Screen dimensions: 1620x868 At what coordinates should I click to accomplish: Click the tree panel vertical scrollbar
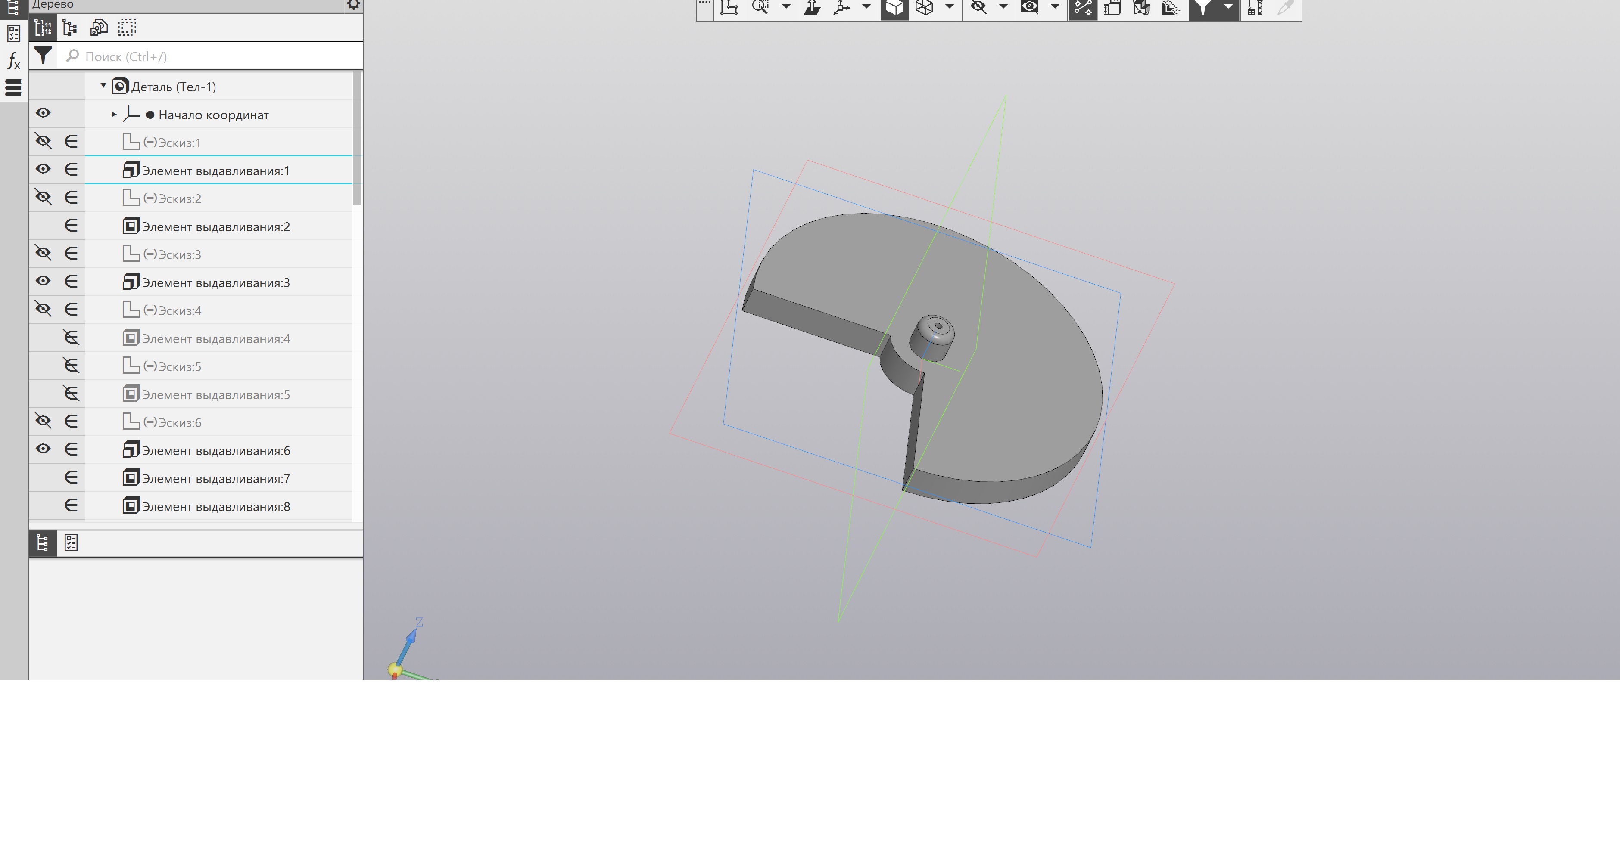[x=357, y=138]
